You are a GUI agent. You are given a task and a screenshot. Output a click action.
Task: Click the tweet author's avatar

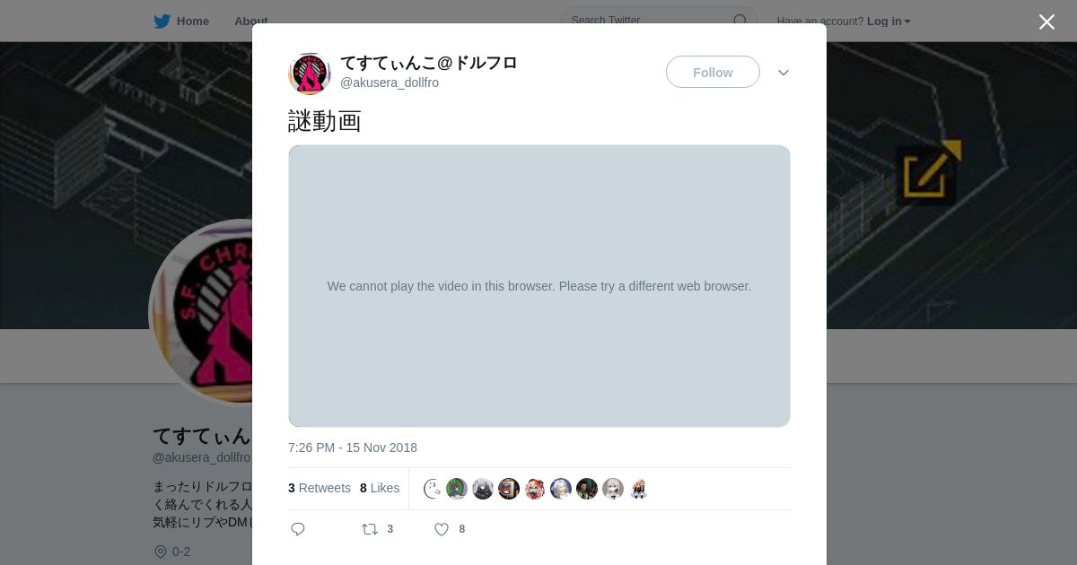[x=310, y=74]
